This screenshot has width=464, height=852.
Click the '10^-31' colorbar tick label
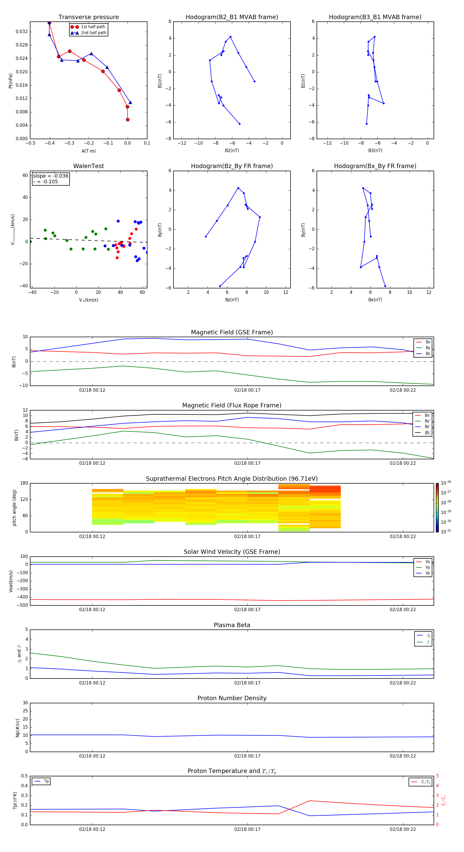pos(446,532)
